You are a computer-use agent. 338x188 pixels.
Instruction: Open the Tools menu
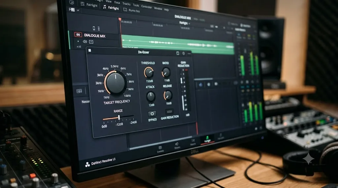click(136, 5)
